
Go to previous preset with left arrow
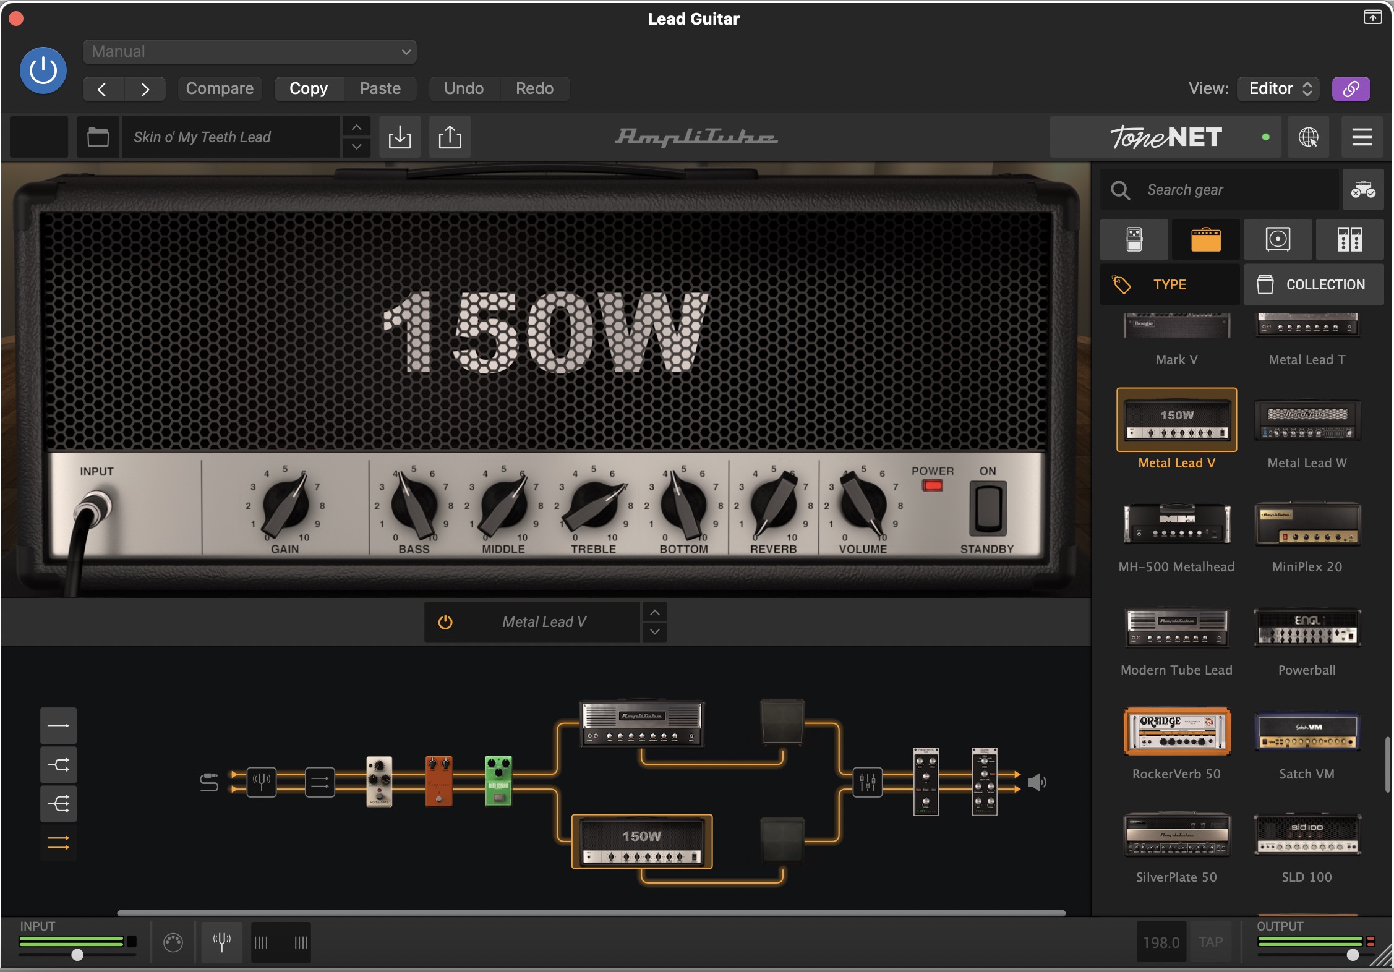tap(103, 89)
